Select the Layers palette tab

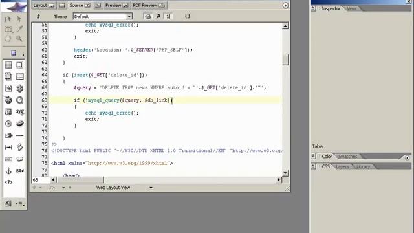342,167
